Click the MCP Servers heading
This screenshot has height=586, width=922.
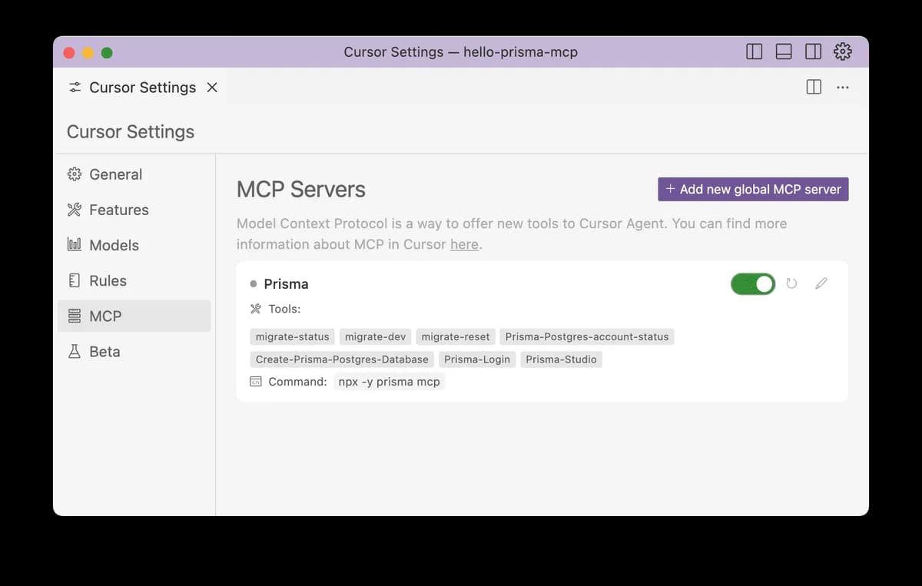[301, 190]
